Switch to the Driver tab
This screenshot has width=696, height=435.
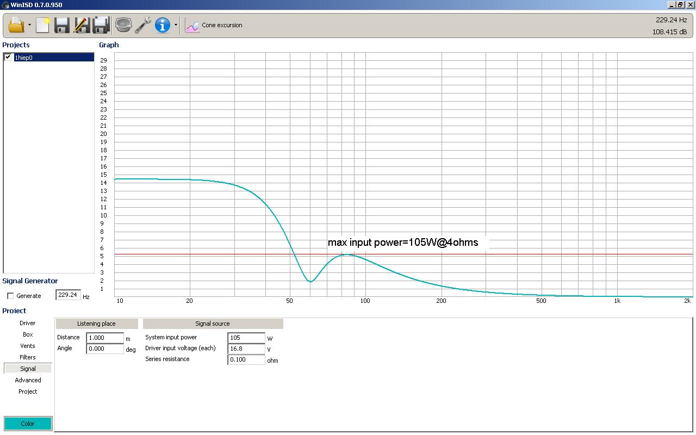(x=28, y=323)
